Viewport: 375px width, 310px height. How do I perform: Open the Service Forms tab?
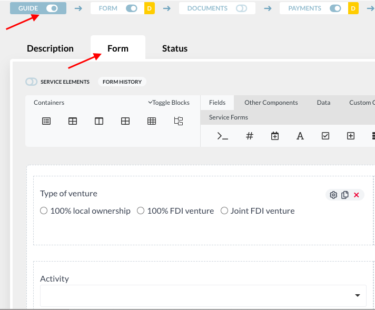pyautogui.click(x=229, y=117)
